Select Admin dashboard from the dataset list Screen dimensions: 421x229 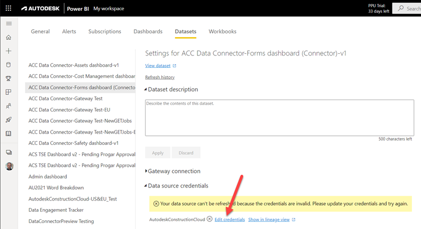(47, 177)
